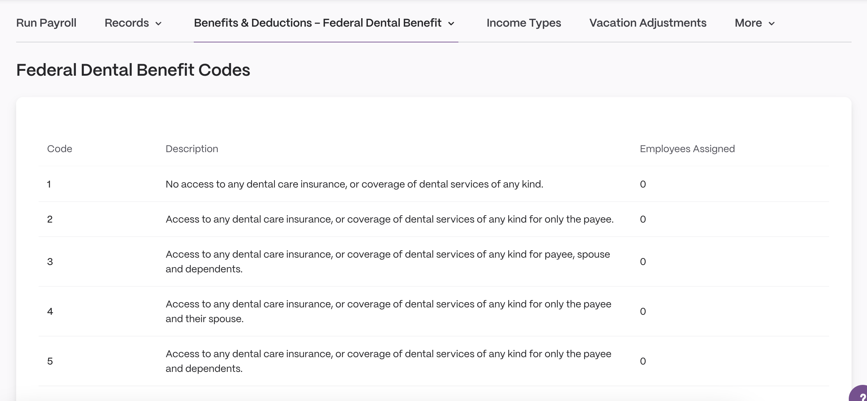Expand the Records dropdown chevron
Viewport: 867px width, 401px height.
(x=158, y=23)
